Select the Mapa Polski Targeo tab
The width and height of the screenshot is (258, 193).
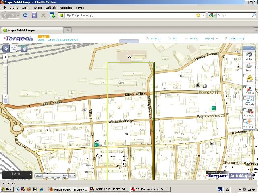32,31
